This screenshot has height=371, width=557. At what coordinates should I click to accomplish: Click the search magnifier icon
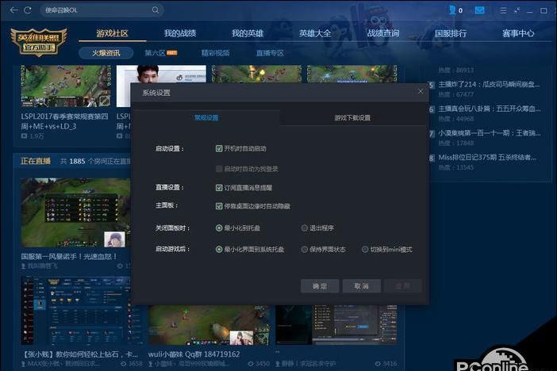(x=156, y=10)
